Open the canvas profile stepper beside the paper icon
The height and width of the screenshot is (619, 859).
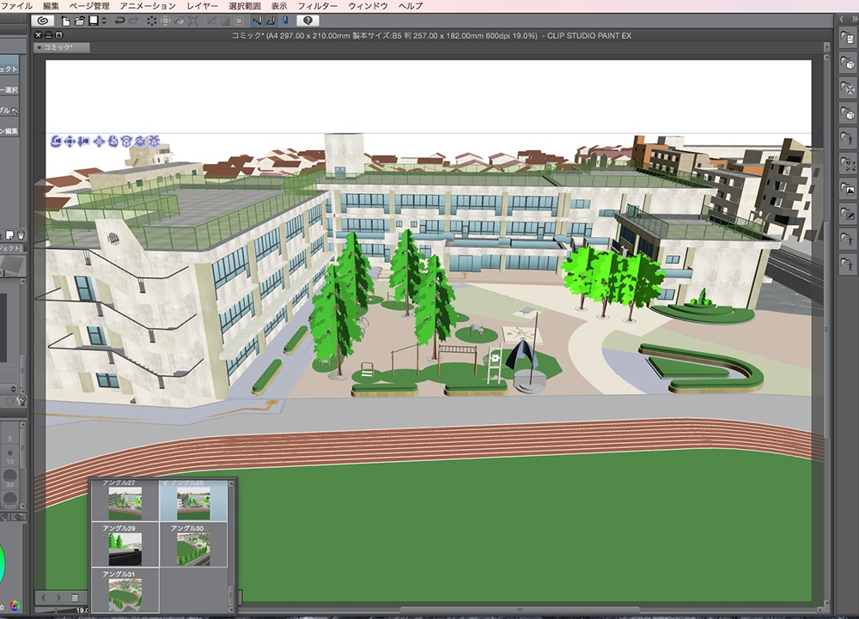click(103, 21)
